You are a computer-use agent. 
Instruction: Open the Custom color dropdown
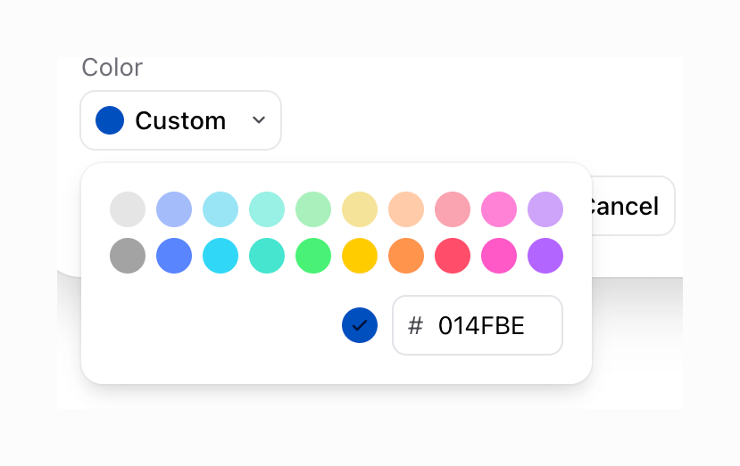[x=180, y=120]
